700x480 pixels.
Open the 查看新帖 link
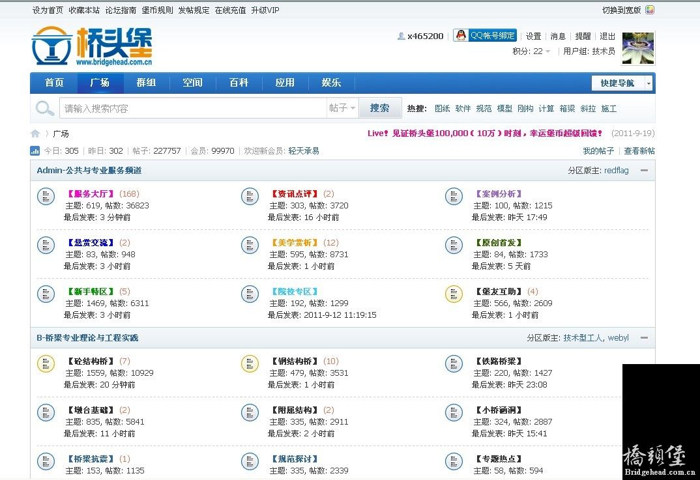pos(639,151)
